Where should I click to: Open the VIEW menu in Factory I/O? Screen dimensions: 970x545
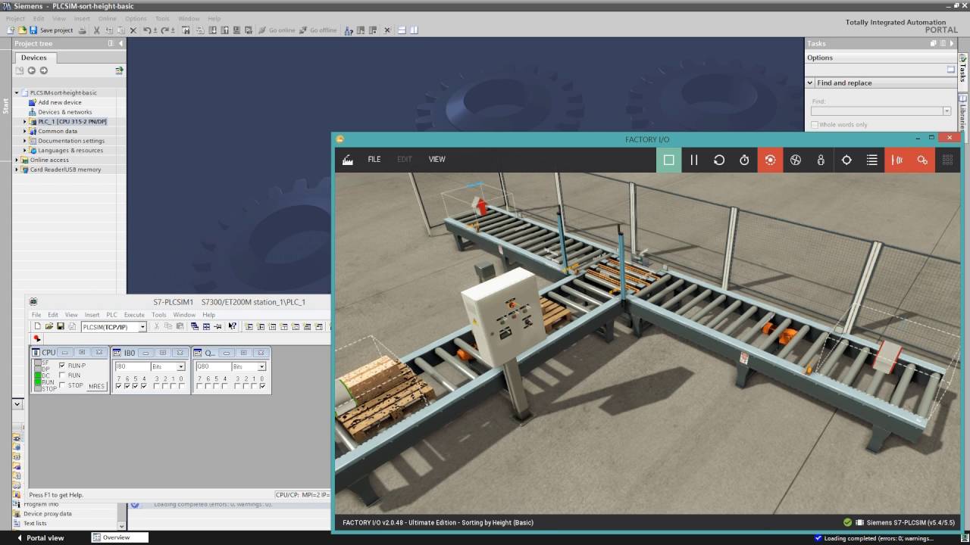(436, 160)
